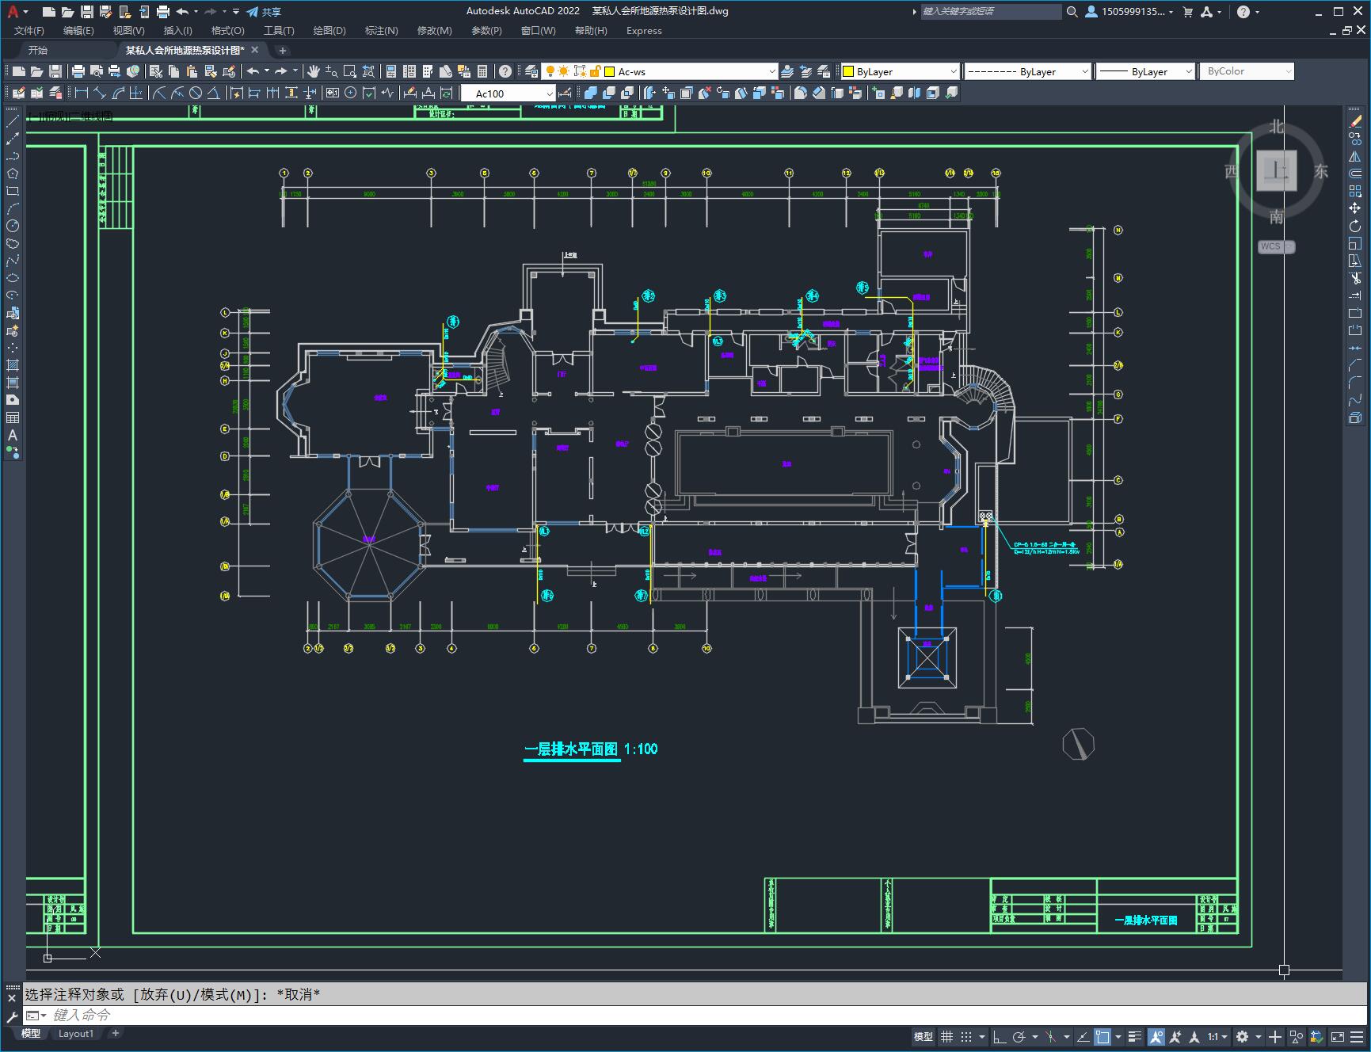Select the Linear dimension tool
Image resolution: width=1371 pixels, height=1052 pixels.
click(x=81, y=93)
